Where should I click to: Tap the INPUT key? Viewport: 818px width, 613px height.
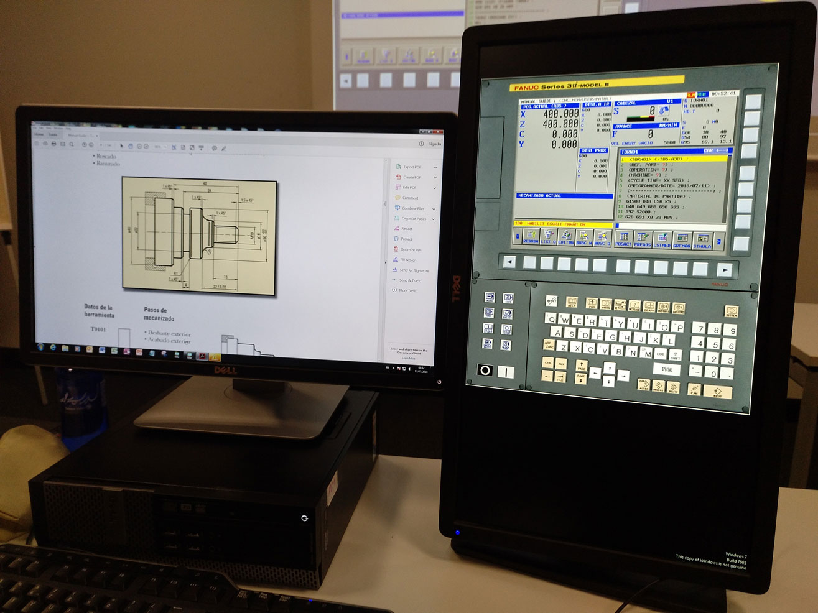click(718, 392)
